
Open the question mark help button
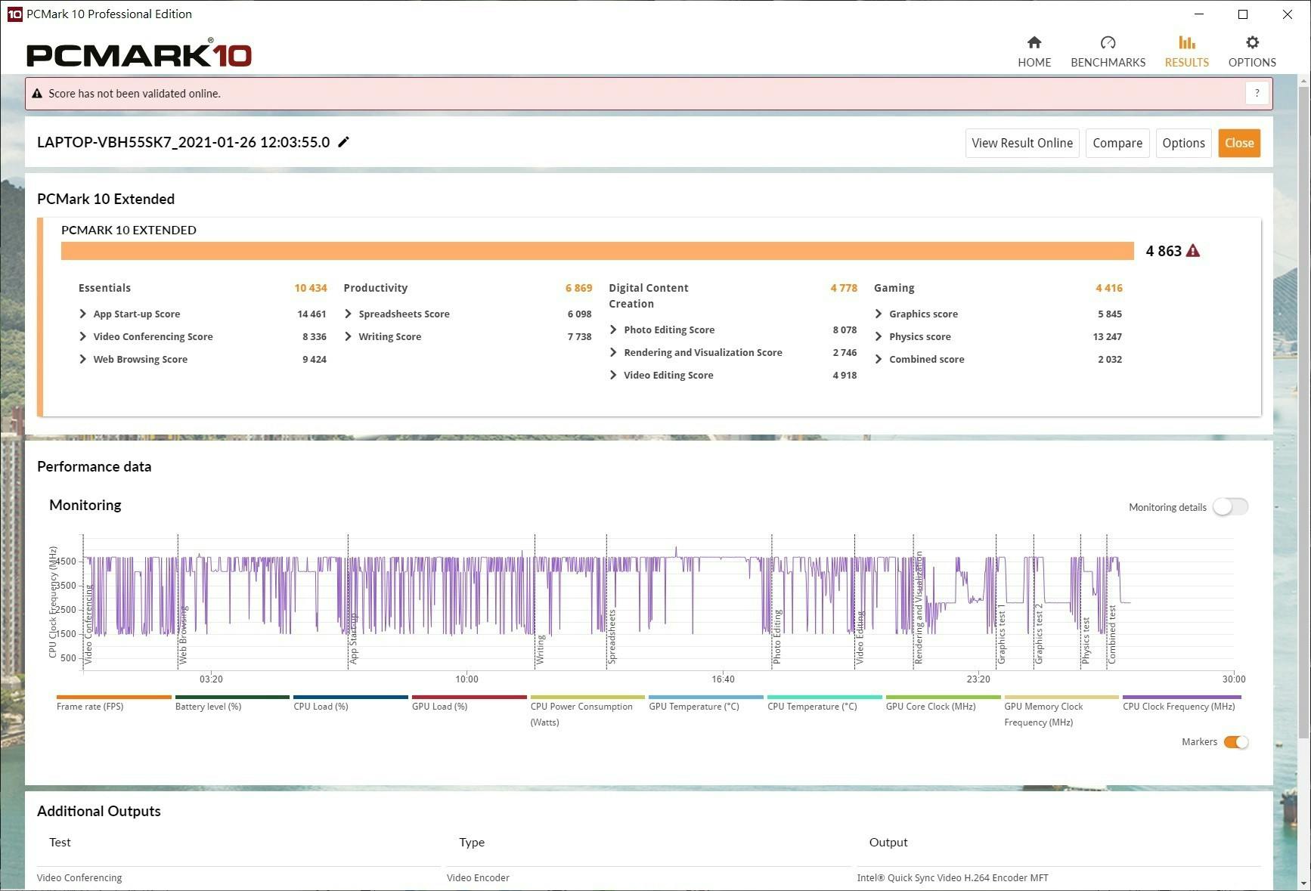click(x=1257, y=94)
